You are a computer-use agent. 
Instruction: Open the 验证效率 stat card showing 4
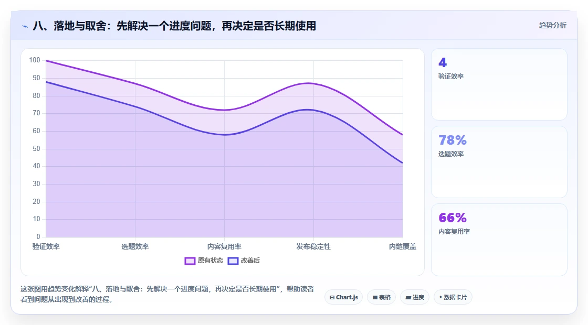tap(499, 84)
